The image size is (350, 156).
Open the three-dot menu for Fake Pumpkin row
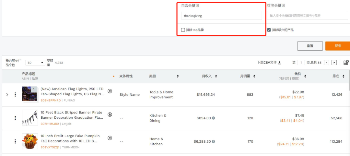15,141
